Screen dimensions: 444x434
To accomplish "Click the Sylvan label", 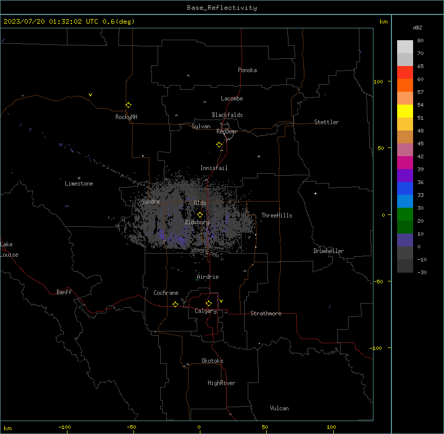I will pos(201,126).
